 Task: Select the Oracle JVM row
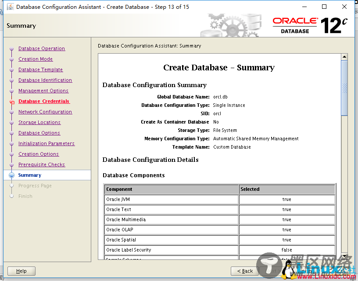tap(220, 199)
